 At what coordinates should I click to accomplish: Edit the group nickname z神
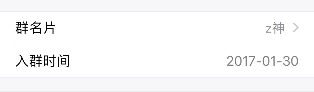275,28
